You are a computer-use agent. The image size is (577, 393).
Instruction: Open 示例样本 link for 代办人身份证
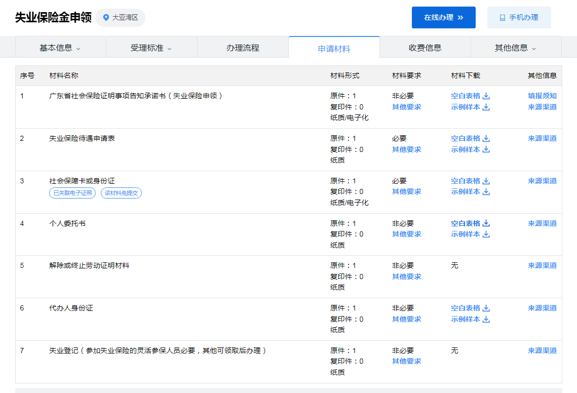pos(466,319)
